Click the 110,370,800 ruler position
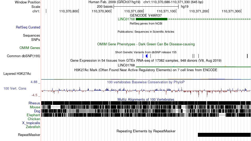251x141 pixels. tap(68, 11)
